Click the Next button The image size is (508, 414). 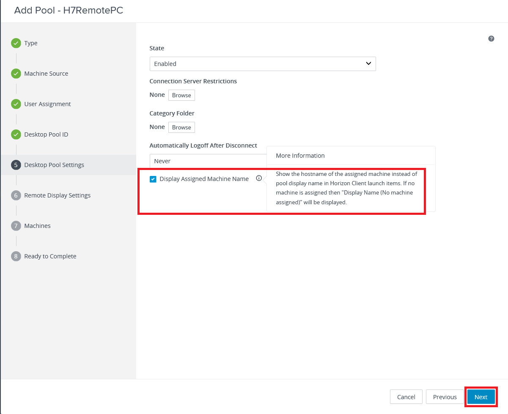coord(481,397)
